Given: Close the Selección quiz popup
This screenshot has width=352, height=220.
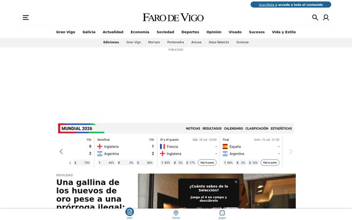Looking at the screenshot, I should tap(236, 182).
